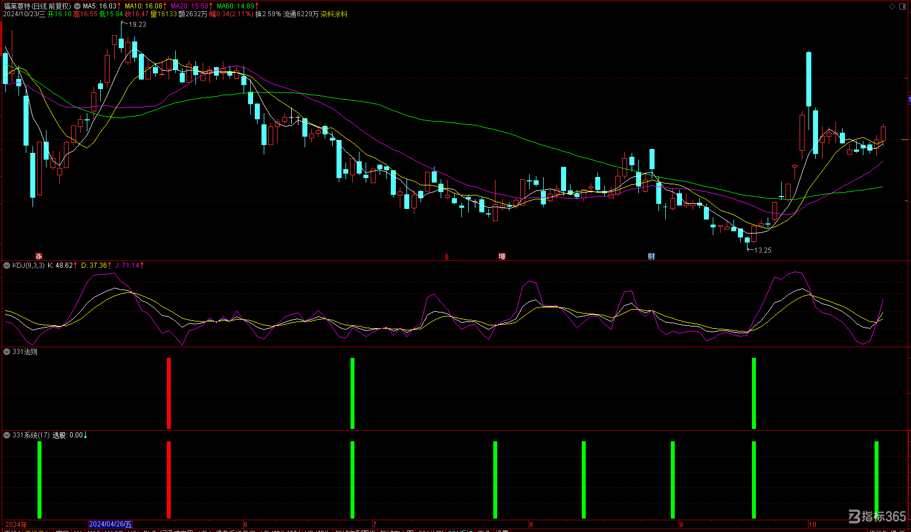
Task: Toggle the side panel icon at top right
Action: click(903, 6)
